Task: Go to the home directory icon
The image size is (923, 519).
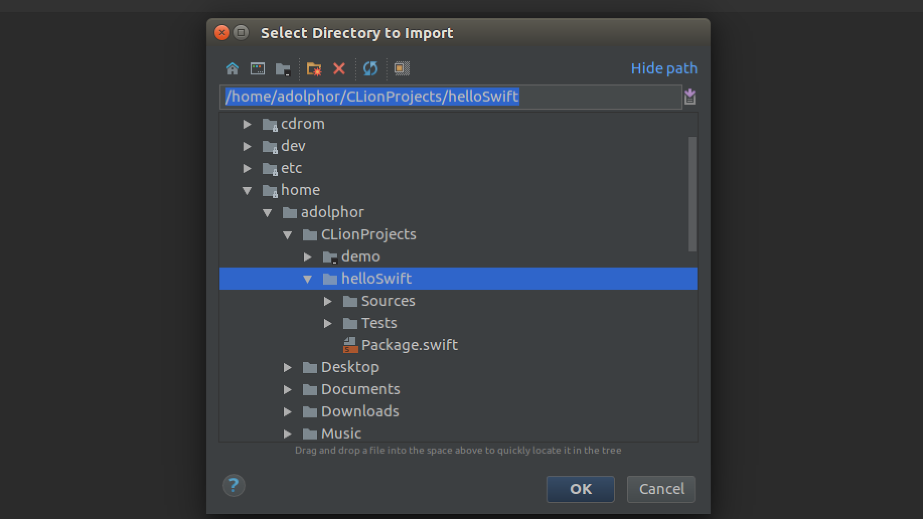Action: coord(233,68)
